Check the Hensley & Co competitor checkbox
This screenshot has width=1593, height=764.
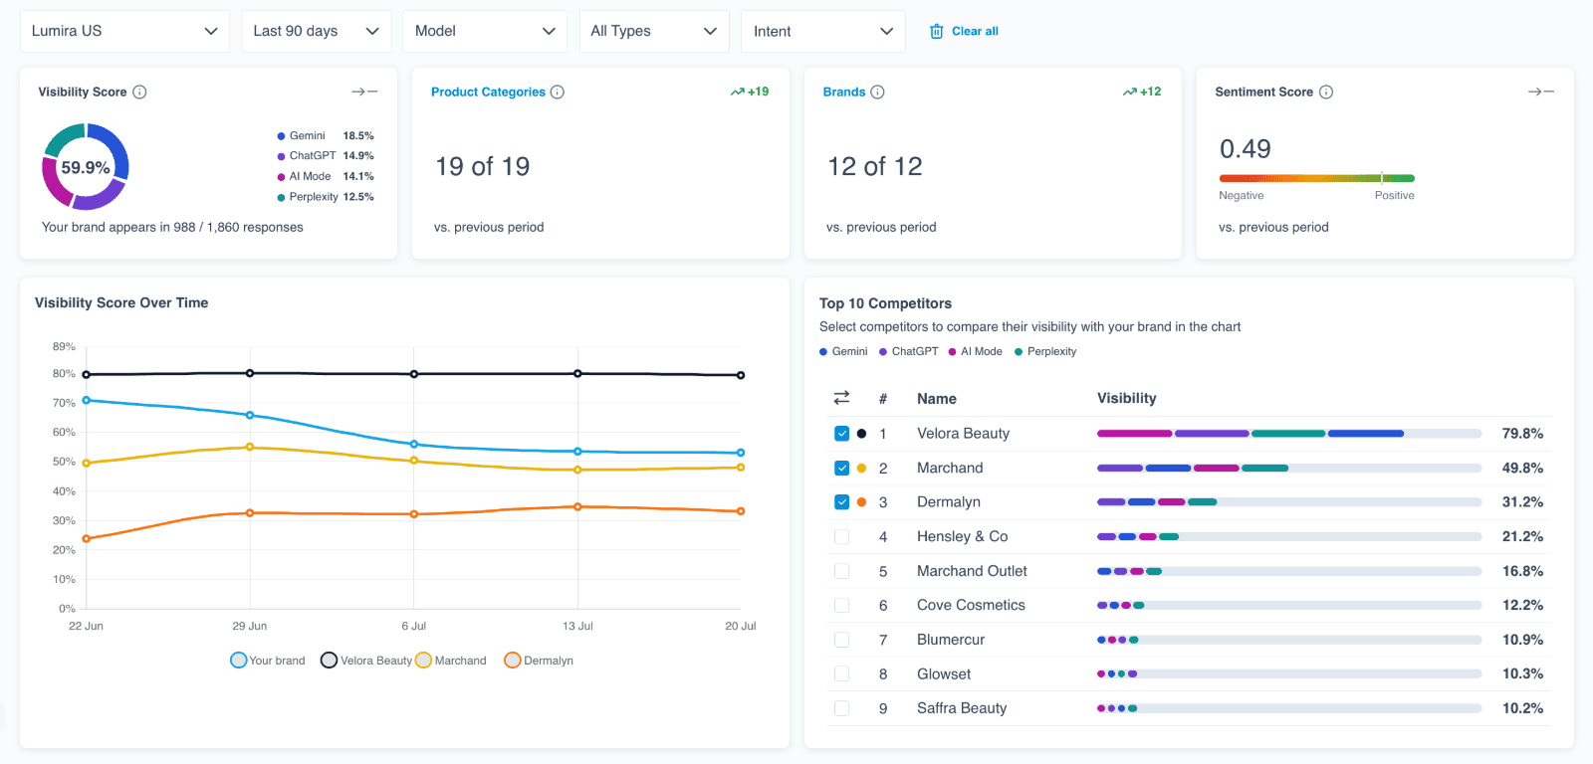point(841,536)
